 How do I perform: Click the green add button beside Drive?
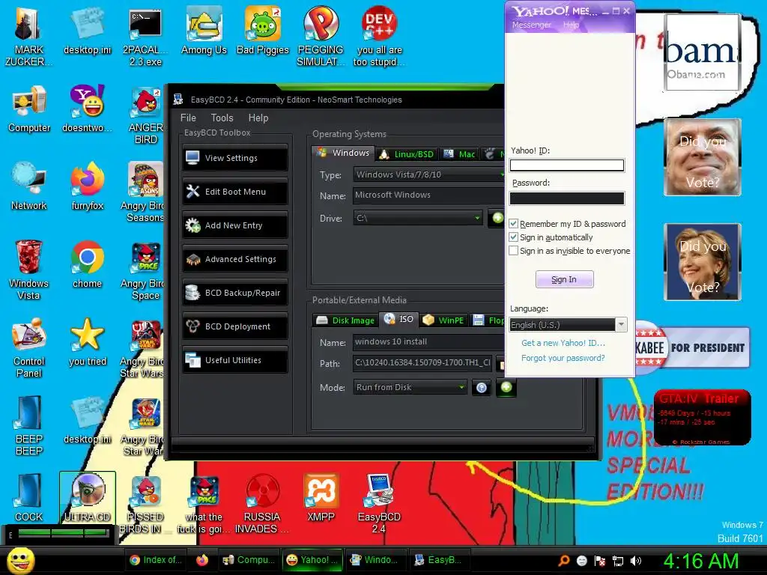(497, 218)
